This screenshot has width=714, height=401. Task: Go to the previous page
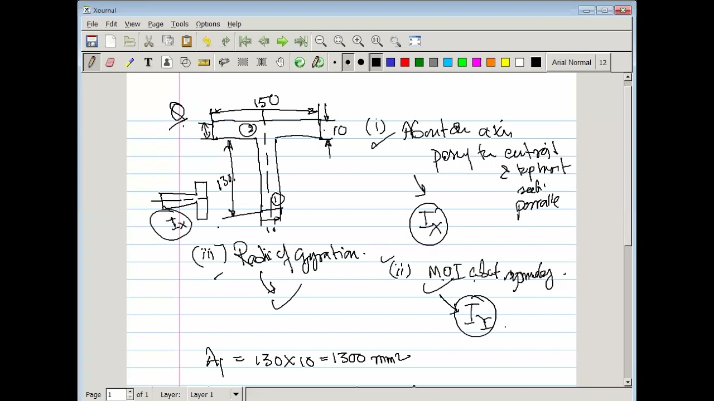[x=264, y=41]
